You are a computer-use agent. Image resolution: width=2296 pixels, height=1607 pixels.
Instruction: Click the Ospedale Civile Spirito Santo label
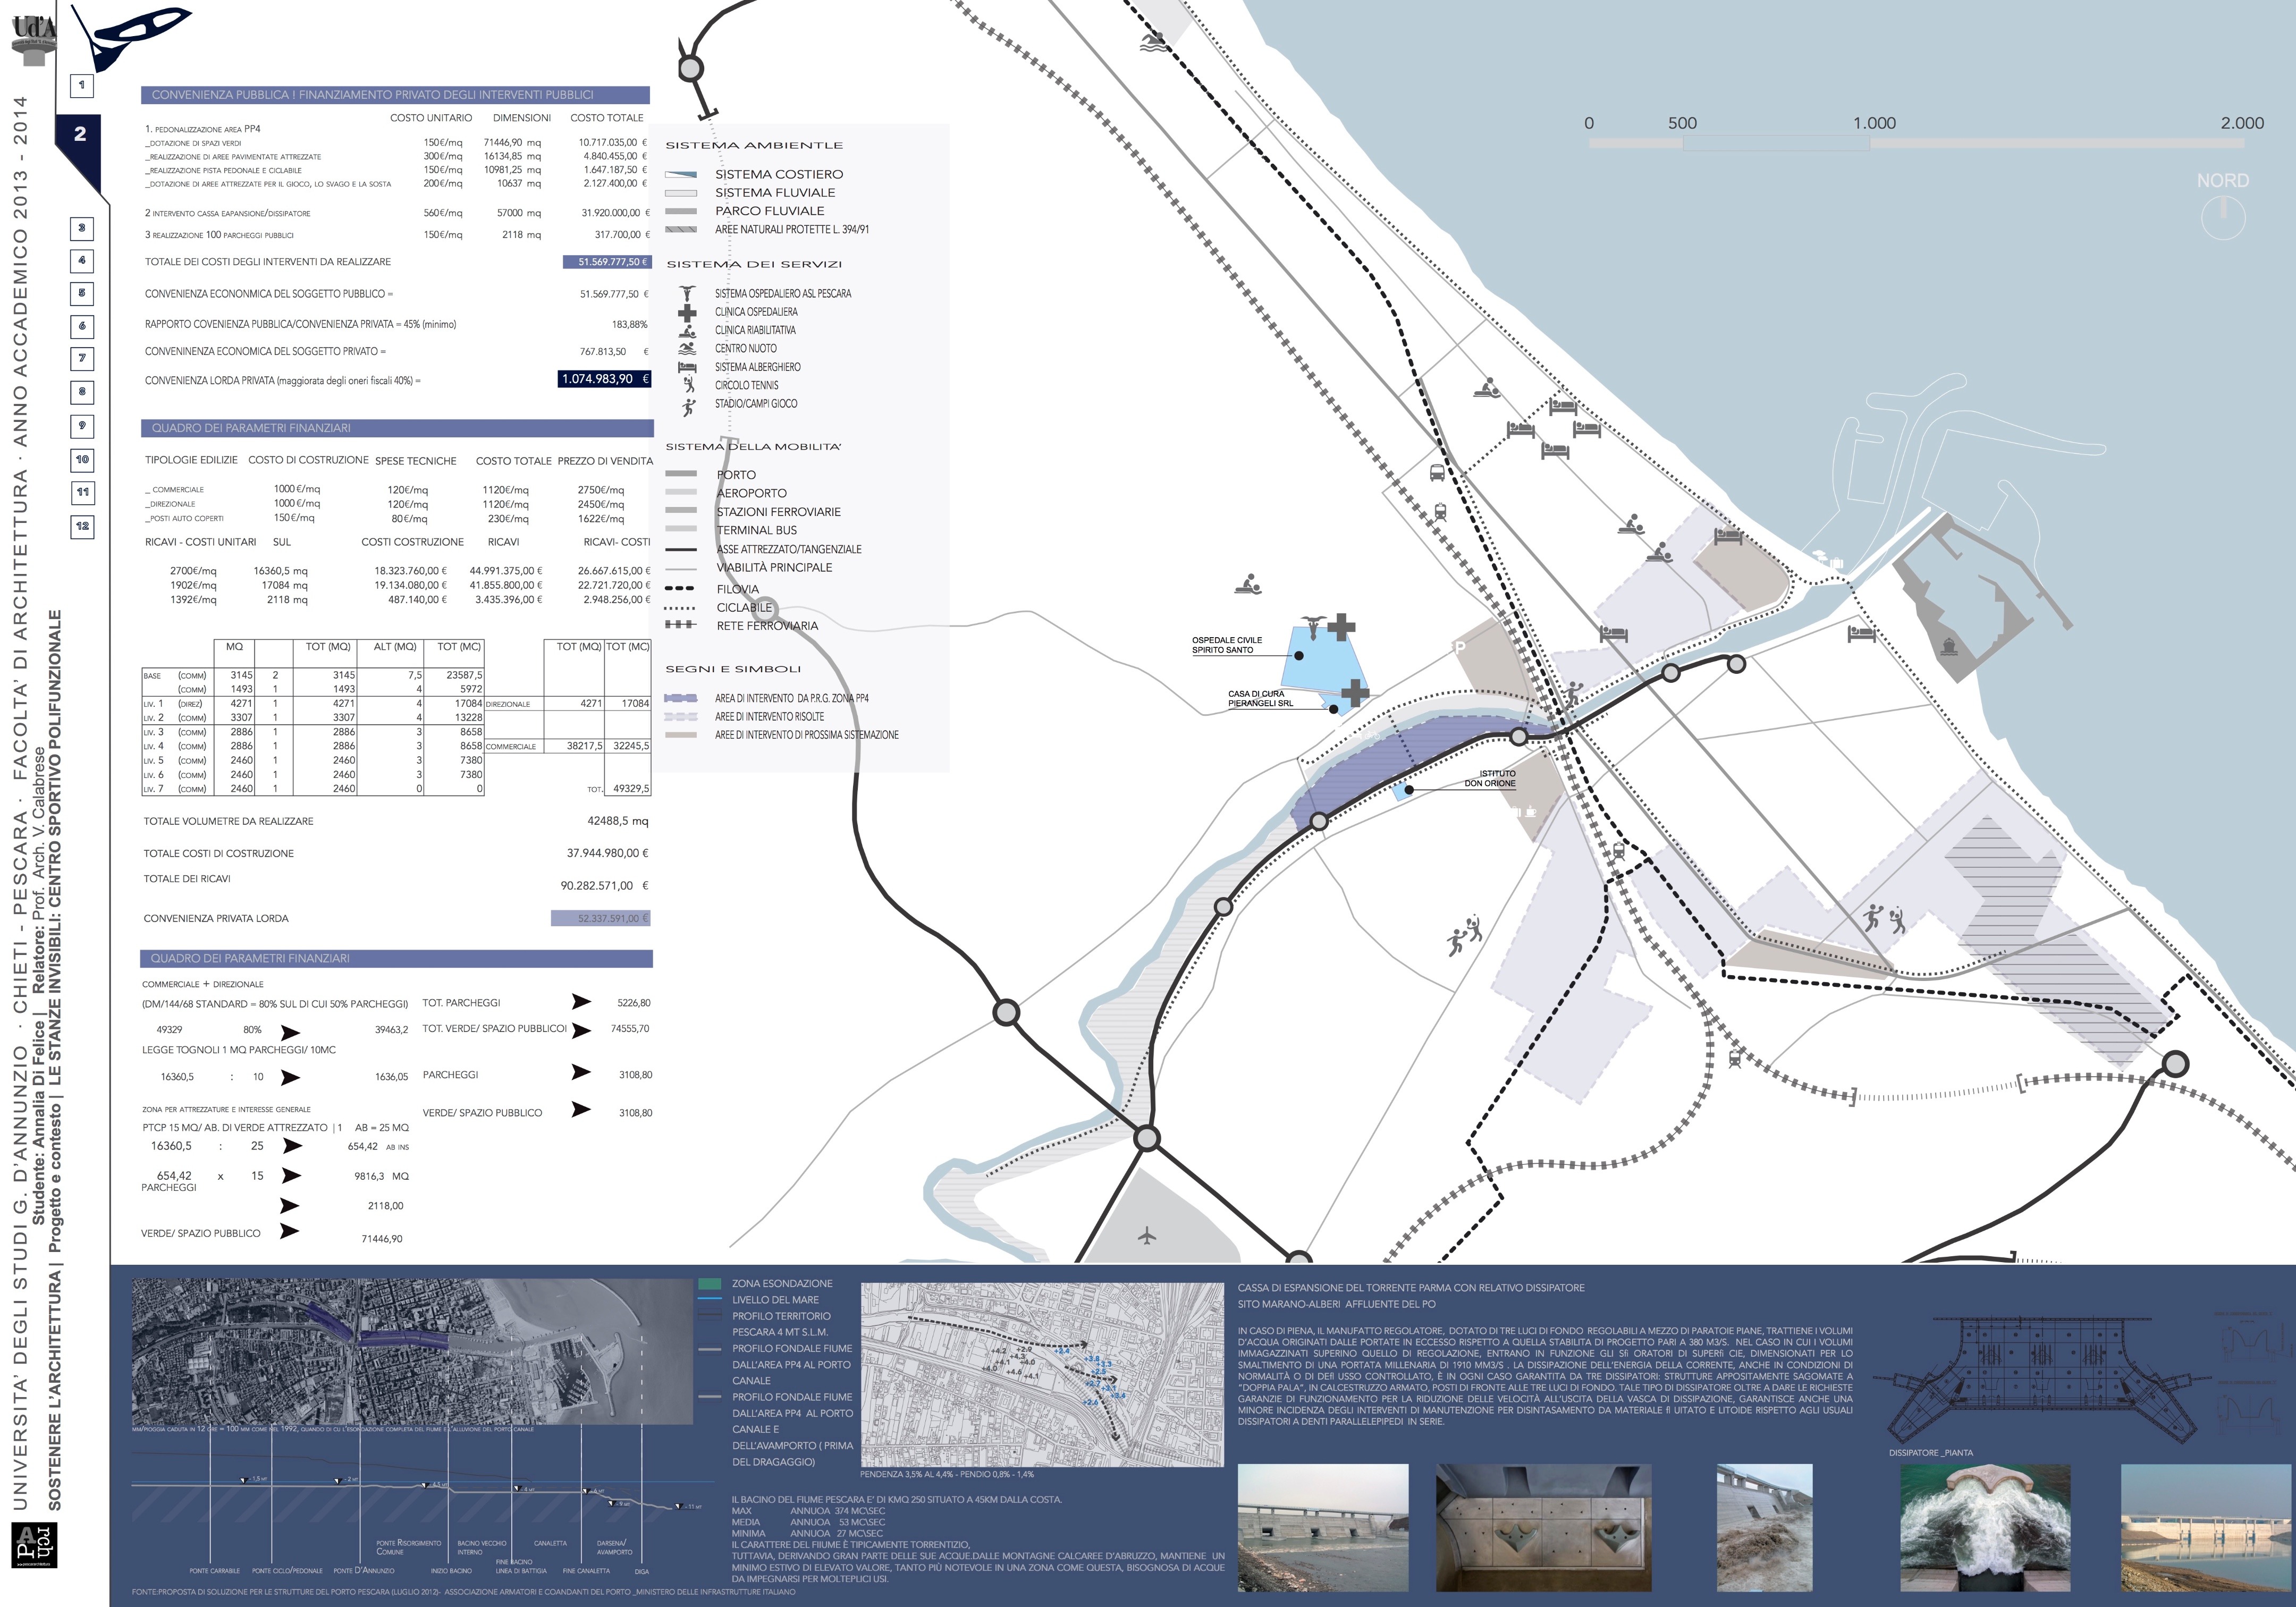click(1226, 645)
